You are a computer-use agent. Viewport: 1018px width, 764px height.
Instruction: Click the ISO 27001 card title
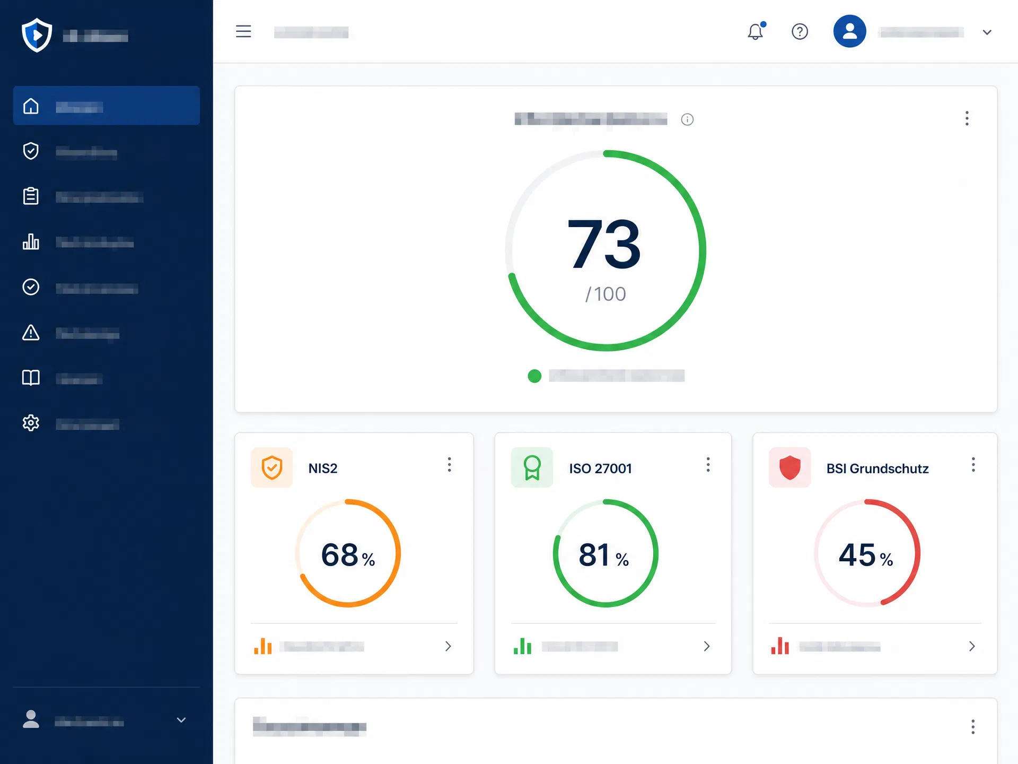point(600,468)
